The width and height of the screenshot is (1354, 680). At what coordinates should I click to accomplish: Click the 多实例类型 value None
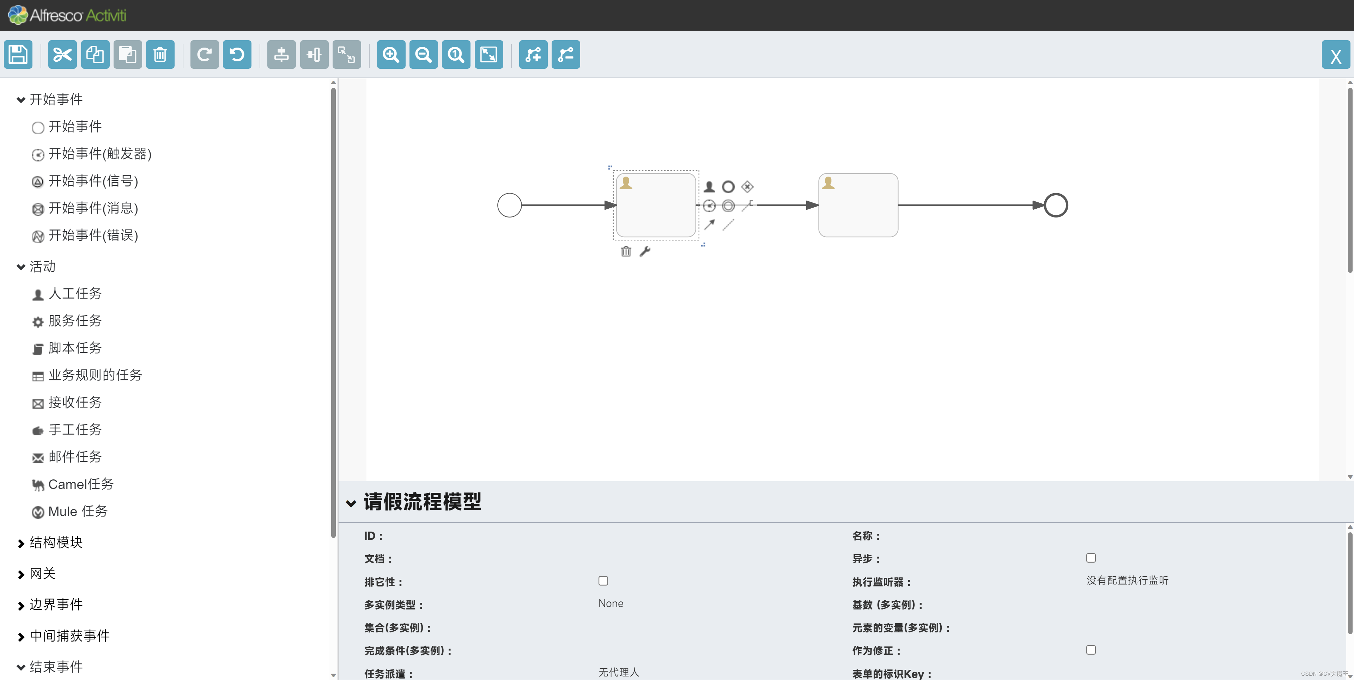(x=611, y=603)
